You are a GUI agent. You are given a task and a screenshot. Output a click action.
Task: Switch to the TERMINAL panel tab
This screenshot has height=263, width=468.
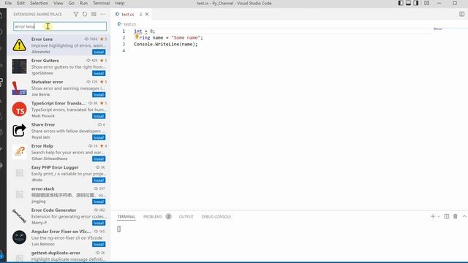coord(127,216)
